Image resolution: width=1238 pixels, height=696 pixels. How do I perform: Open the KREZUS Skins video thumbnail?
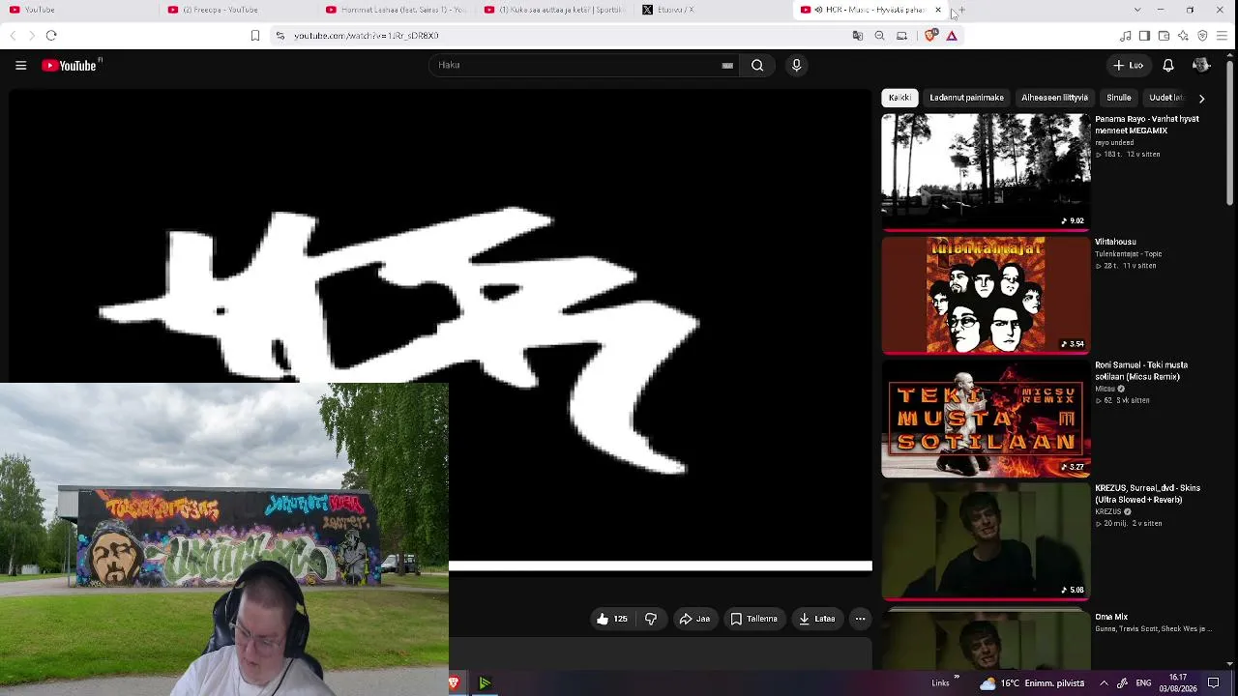(986, 541)
